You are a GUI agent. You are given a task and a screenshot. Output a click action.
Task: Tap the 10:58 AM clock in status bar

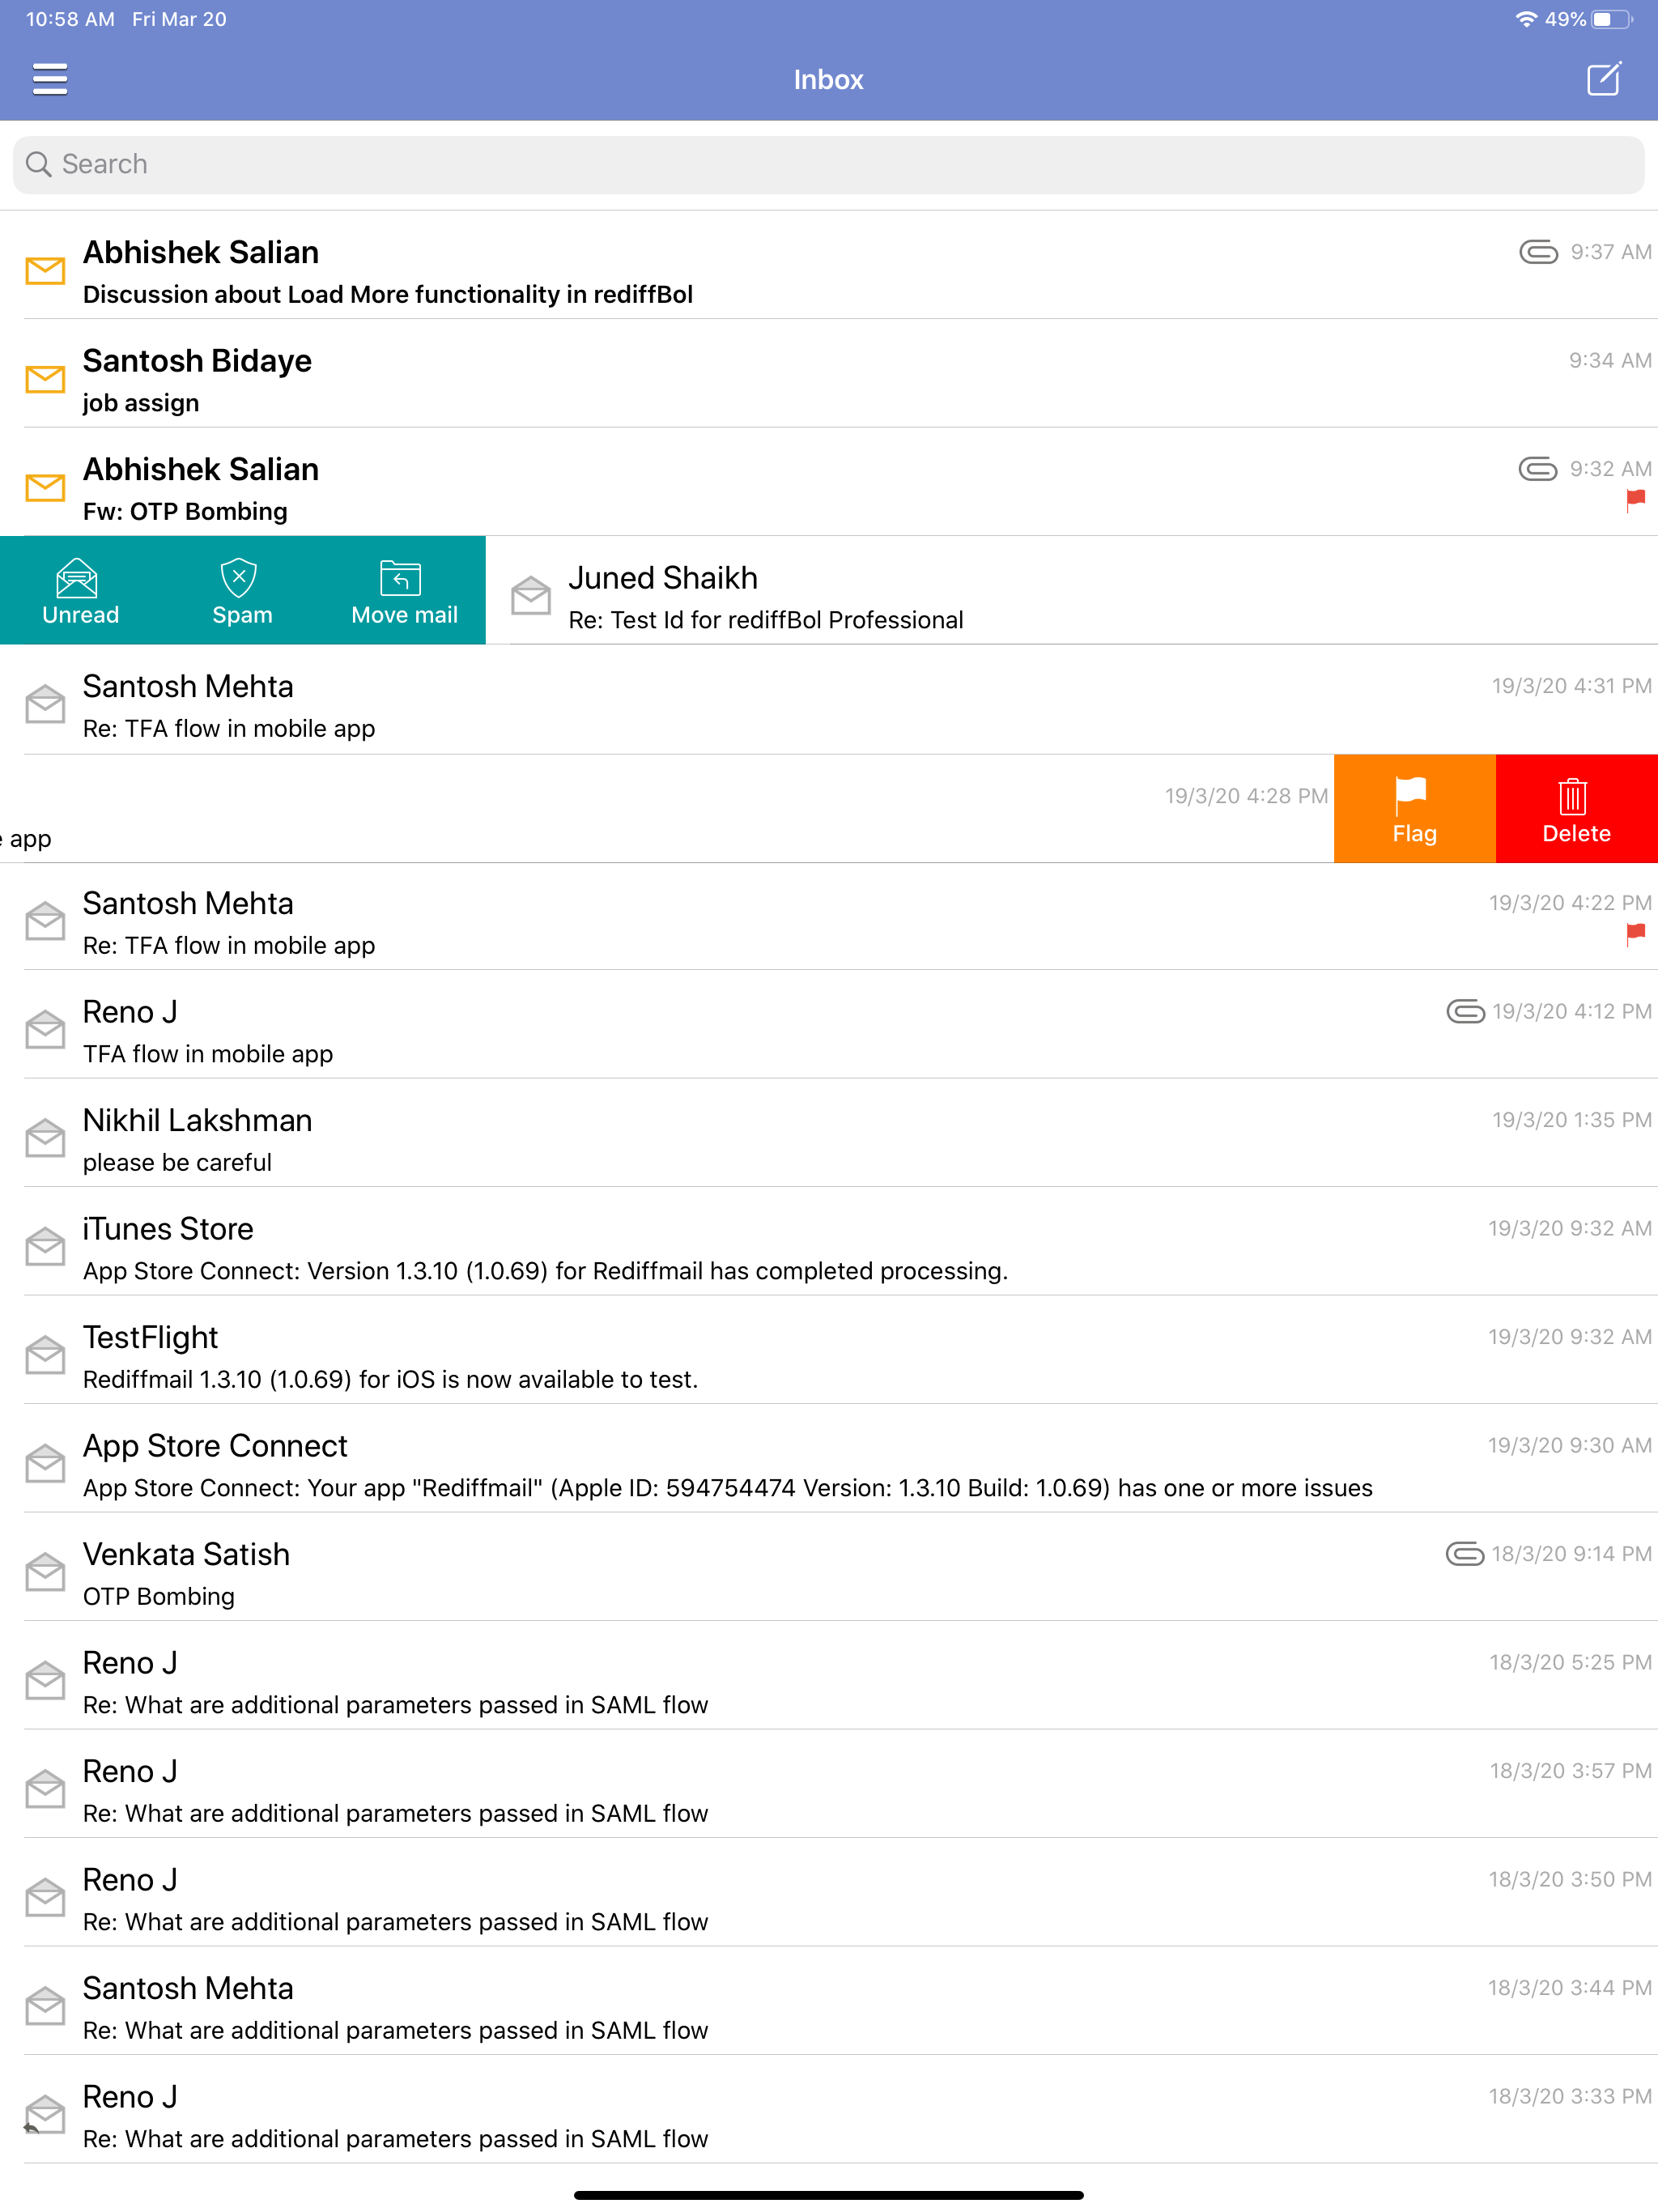tap(70, 19)
